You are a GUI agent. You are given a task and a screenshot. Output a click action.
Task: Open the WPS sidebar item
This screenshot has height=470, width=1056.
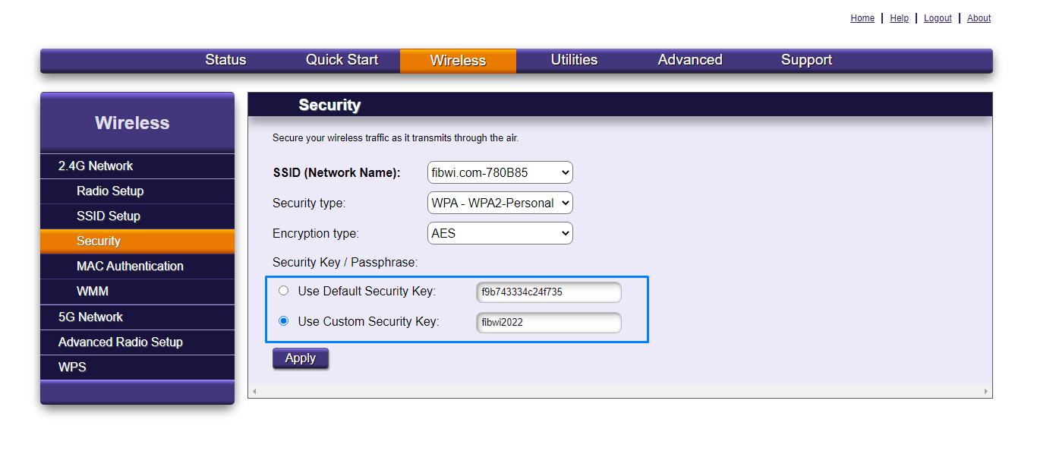pos(137,367)
